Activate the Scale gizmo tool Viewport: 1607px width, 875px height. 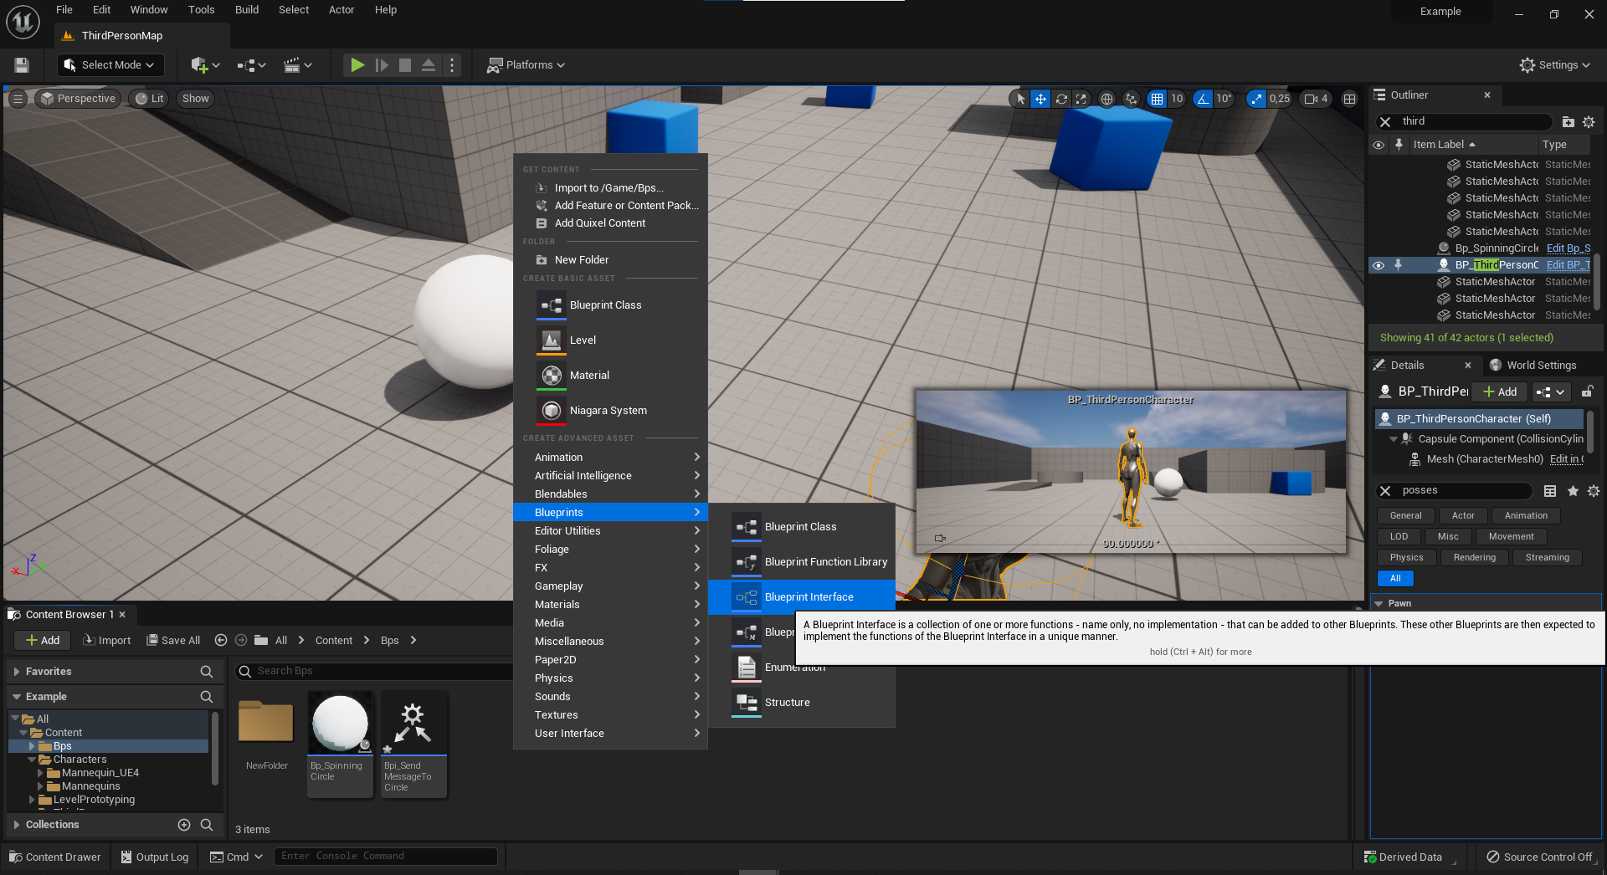click(1081, 99)
